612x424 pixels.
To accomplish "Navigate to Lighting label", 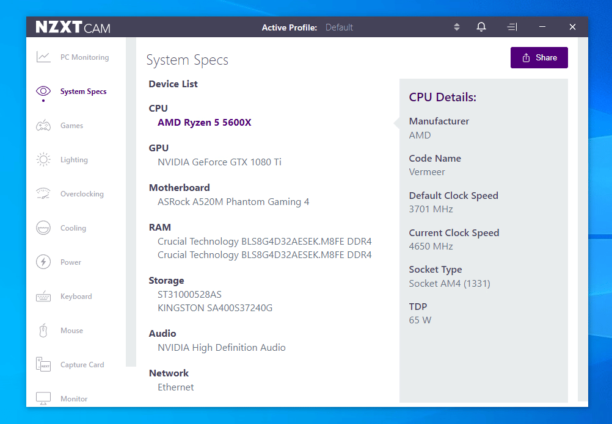I will point(74,160).
